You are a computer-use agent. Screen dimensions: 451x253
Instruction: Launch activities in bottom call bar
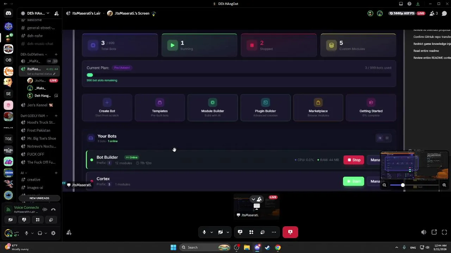(x=251, y=232)
